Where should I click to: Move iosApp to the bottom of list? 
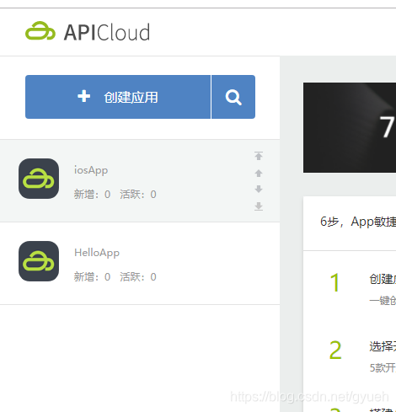click(x=259, y=206)
